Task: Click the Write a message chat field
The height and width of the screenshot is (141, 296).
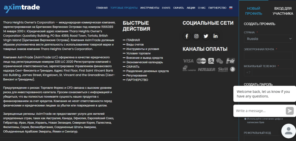Action: pyautogui.click(x=260, y=111)
